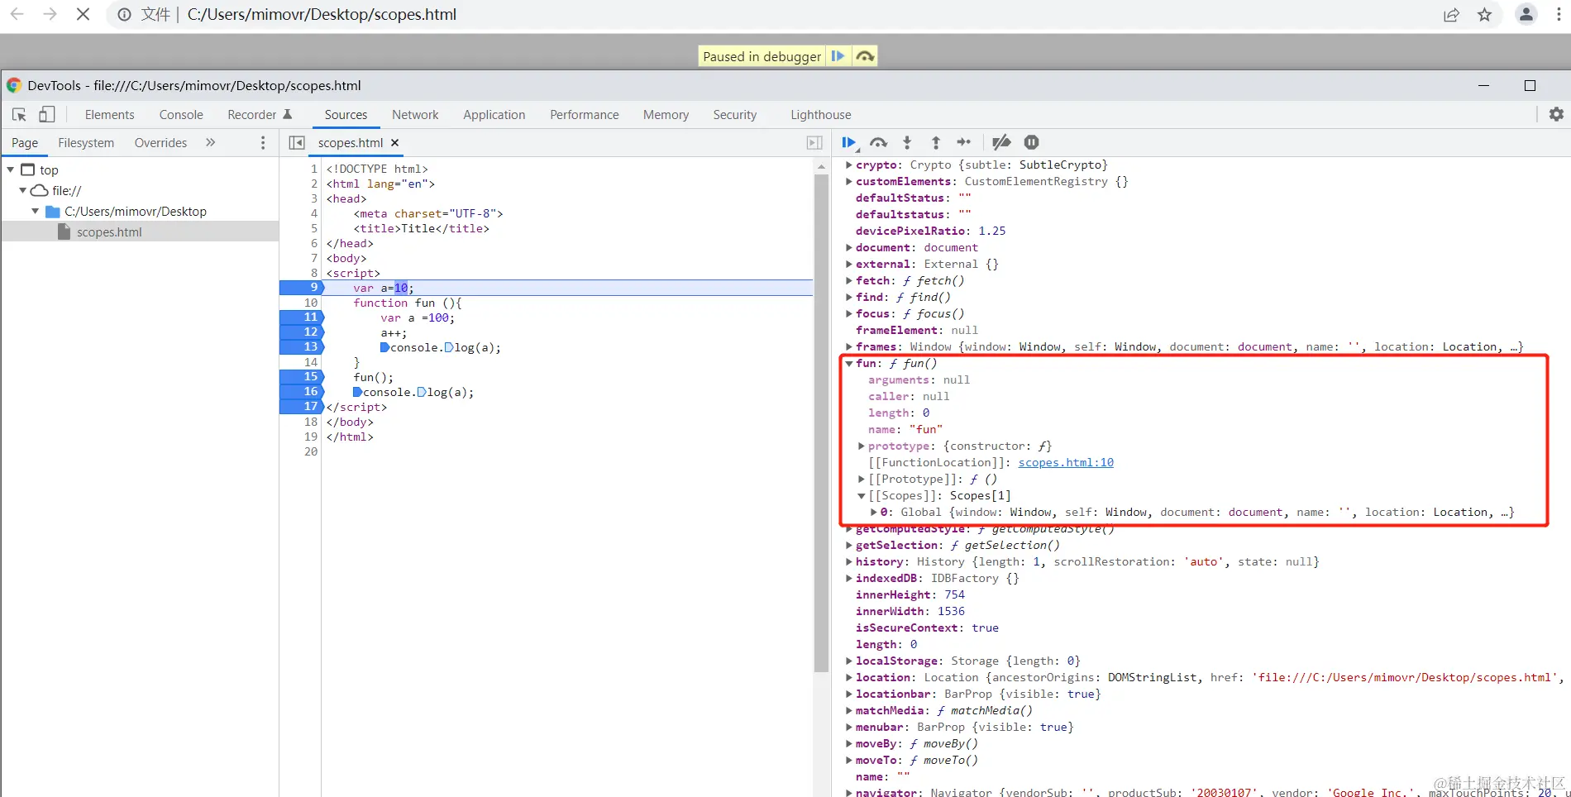Collapse the fun: ƒ fun() property

tap(849, 364)
